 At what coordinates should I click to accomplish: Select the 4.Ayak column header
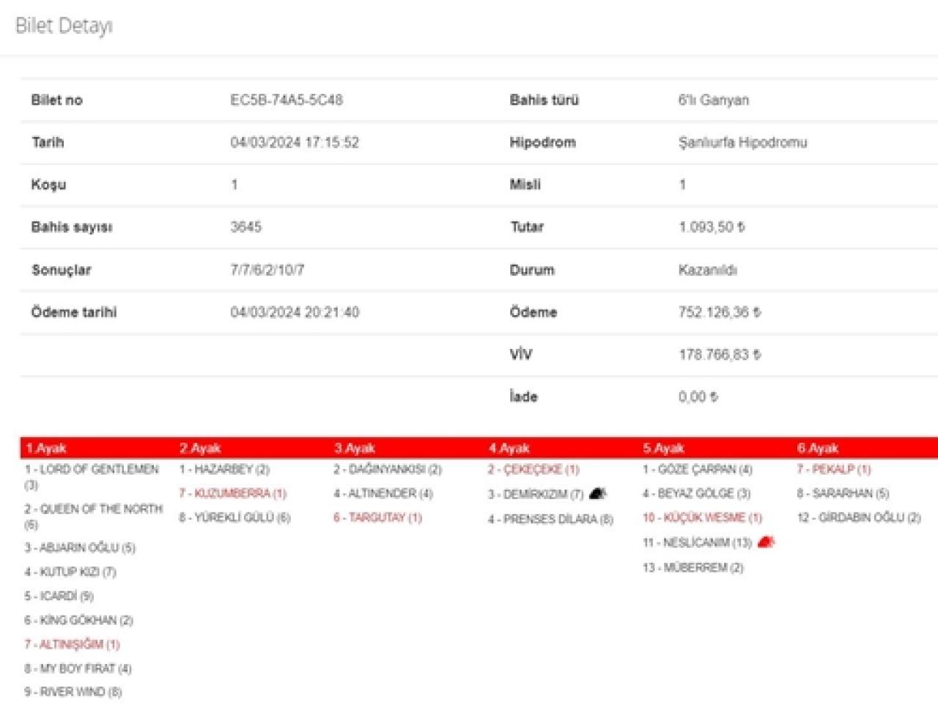pyautogui.click(x=509, y=448)
